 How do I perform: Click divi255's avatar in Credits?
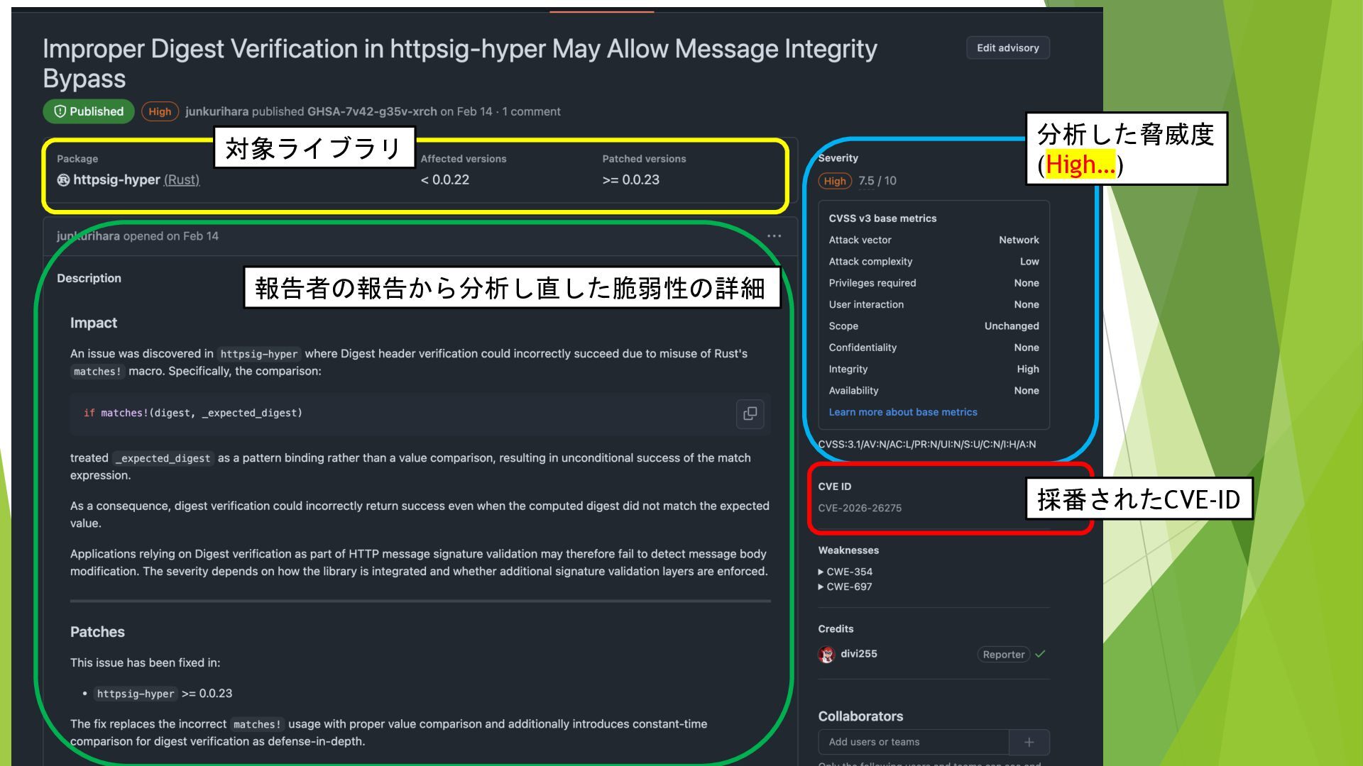[x=826, y=655]
